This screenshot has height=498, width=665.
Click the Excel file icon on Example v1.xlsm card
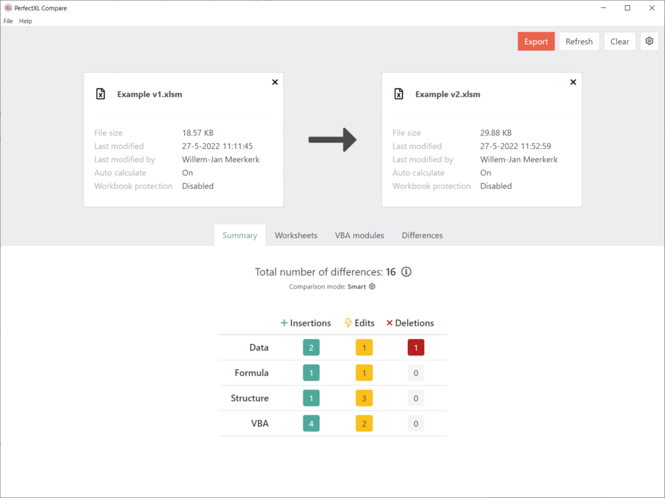point(101,93)
